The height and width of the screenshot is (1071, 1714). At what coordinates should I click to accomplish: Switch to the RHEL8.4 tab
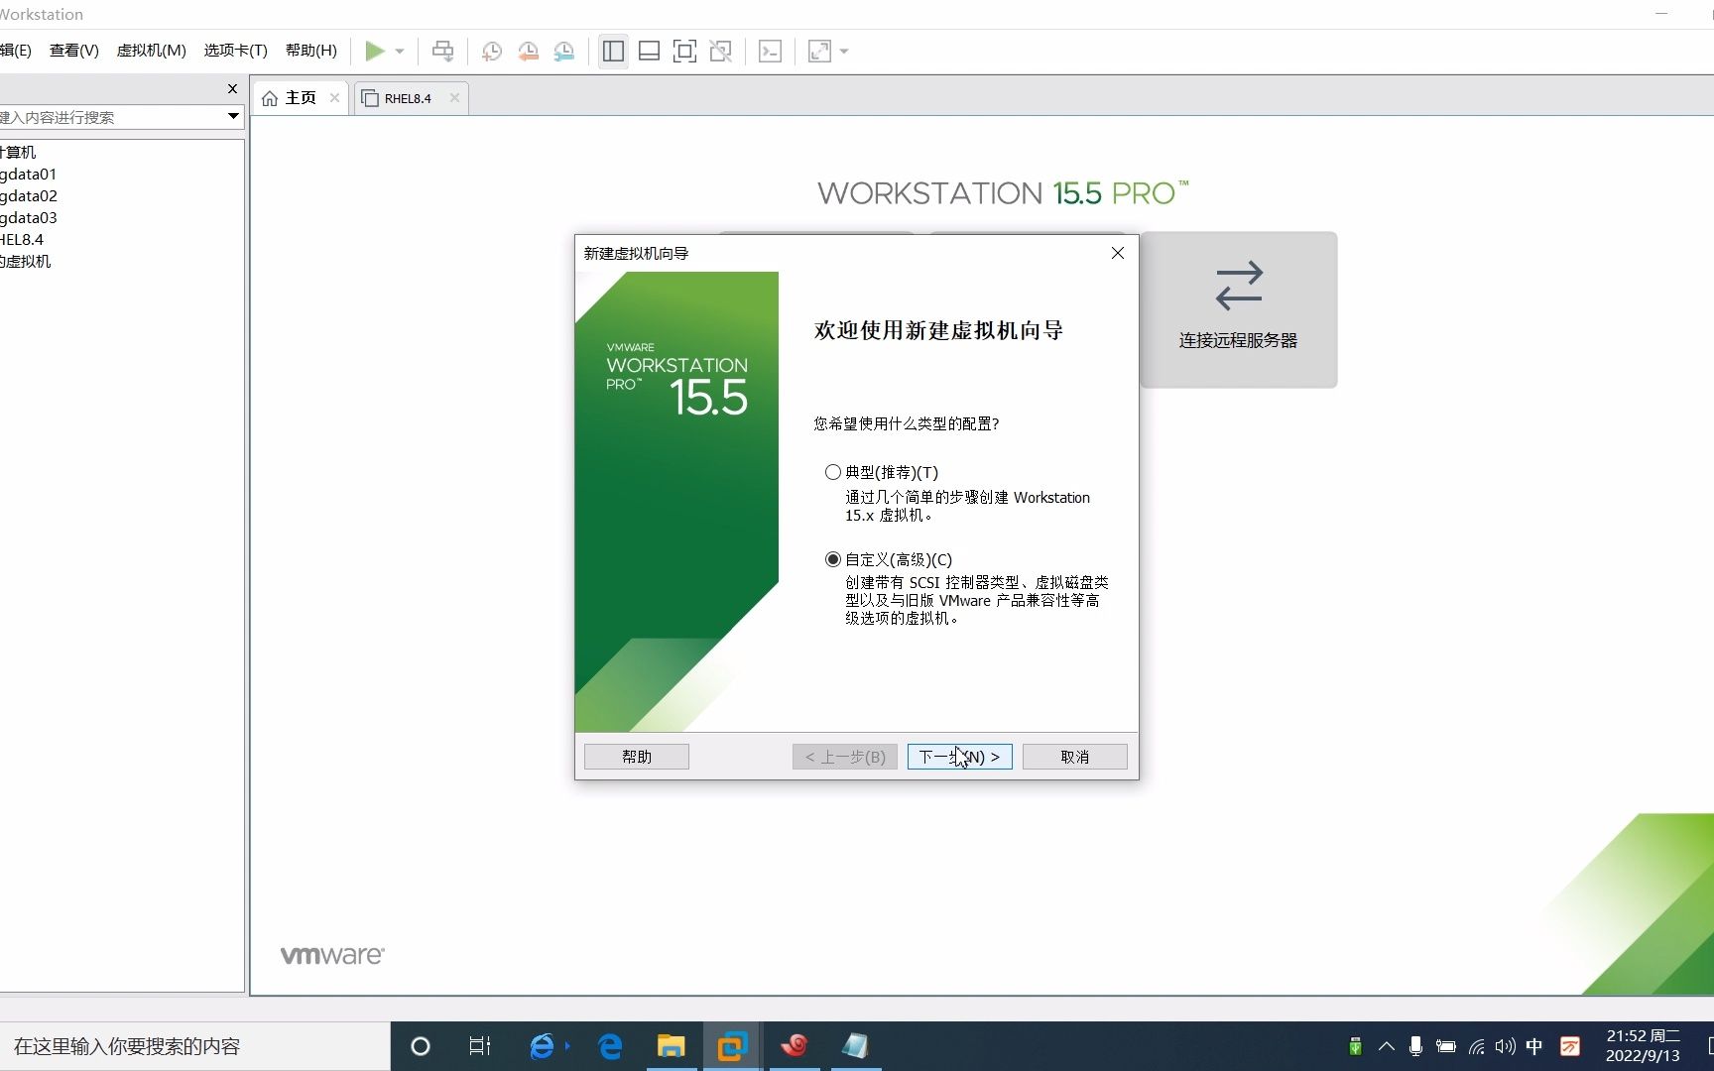click(x=407, y=97)
